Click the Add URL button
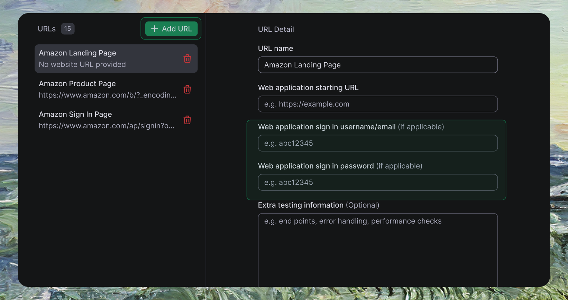Screen dimensions: 568x300 (x=171, y=29)
